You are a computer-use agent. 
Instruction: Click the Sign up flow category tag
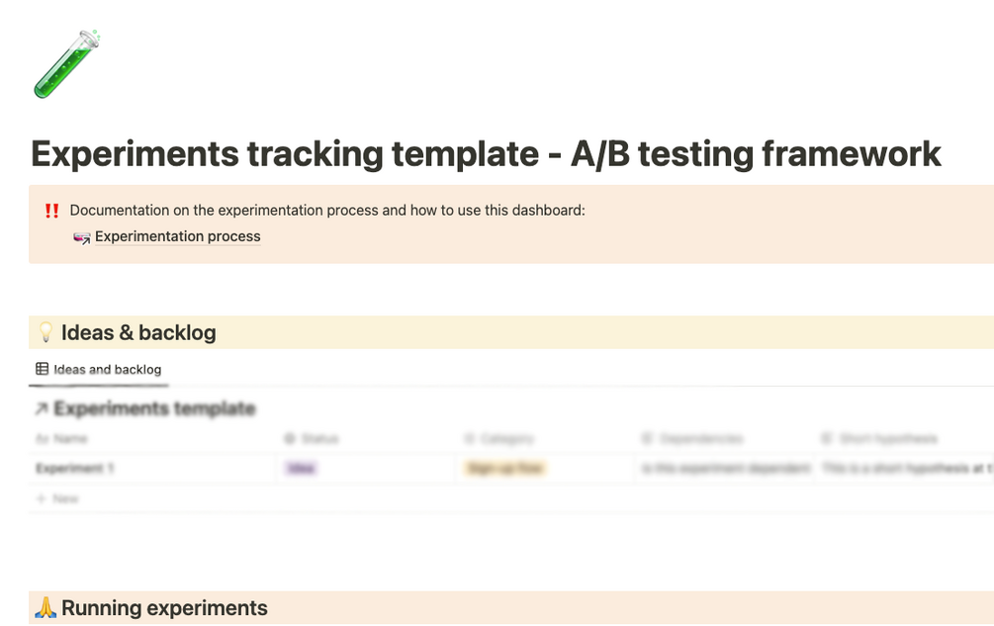[x=504, y=468]
